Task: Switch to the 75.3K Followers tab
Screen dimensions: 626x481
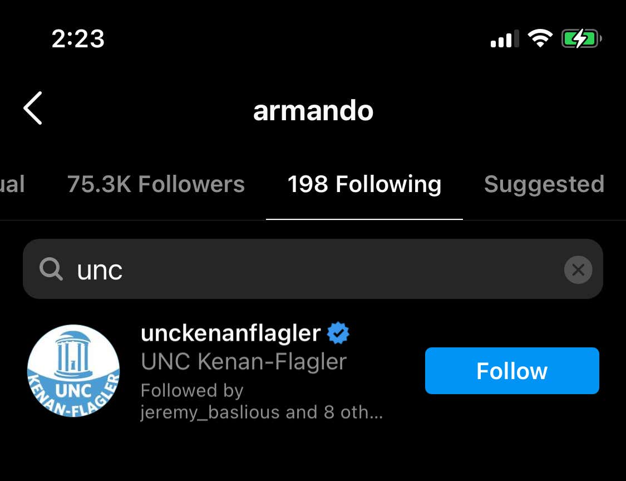Action: (156, 184)
